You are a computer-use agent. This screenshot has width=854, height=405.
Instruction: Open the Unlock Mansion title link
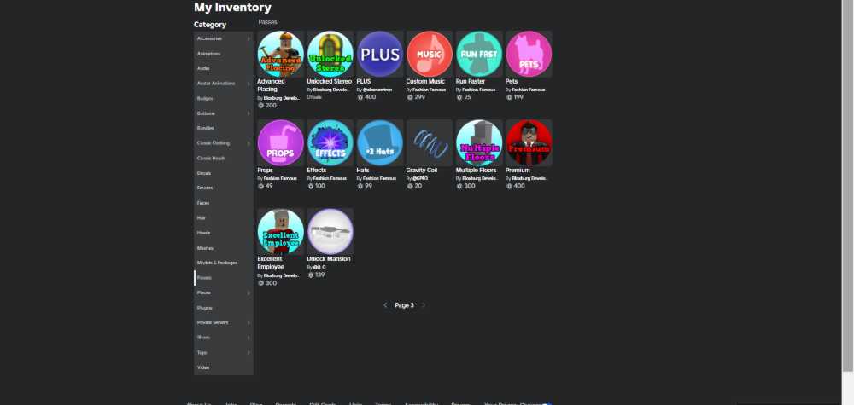coord(329,259)
